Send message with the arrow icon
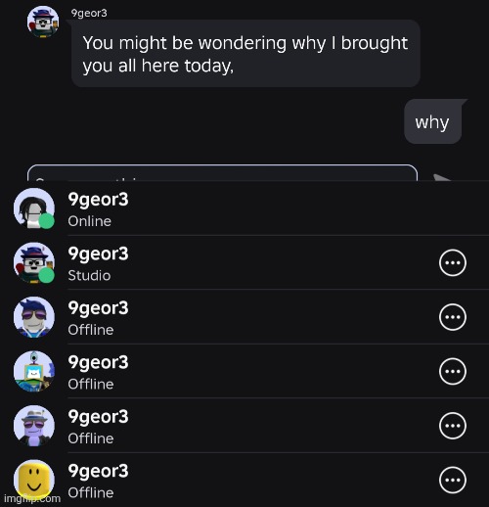This screenshot has height=507, width=489. [x=443, y=177]
